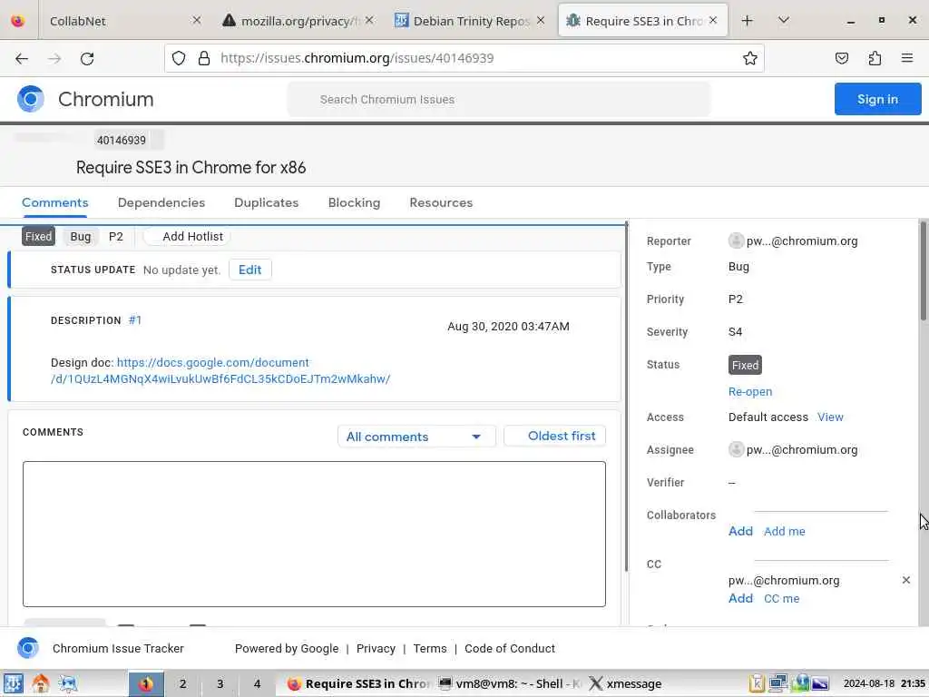Close the CollabNet tab
929x697 pixels.
coord(197,21)
